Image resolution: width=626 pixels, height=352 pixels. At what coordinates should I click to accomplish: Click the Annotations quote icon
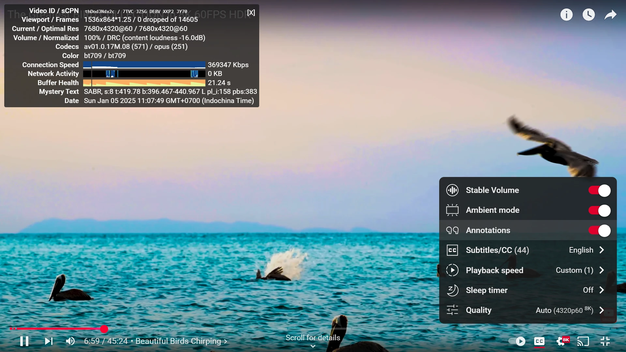[x=452, y=230]
